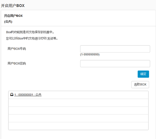156x139 pixels.
Task: Click the 选取BOX button
Action: click(x=140, y=85)
